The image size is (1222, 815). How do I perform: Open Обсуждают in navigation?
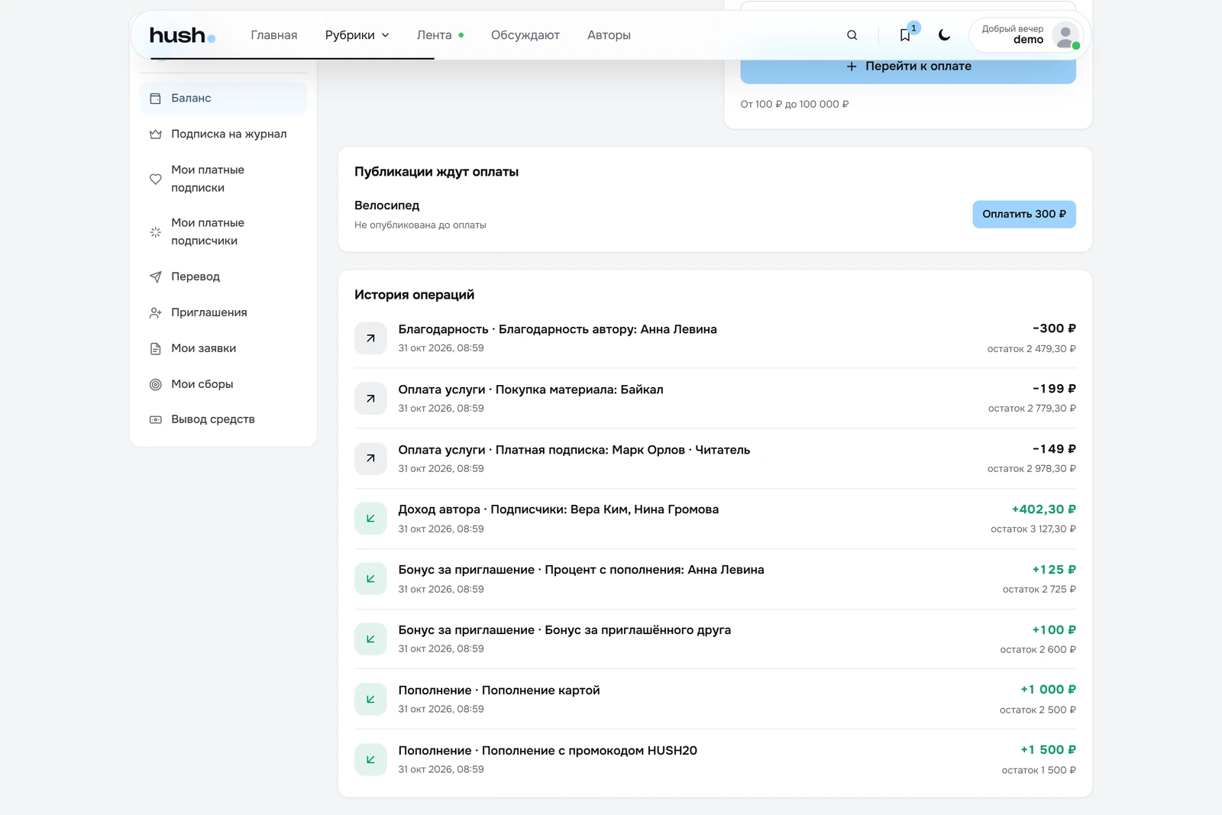click(x=525, y=35)
